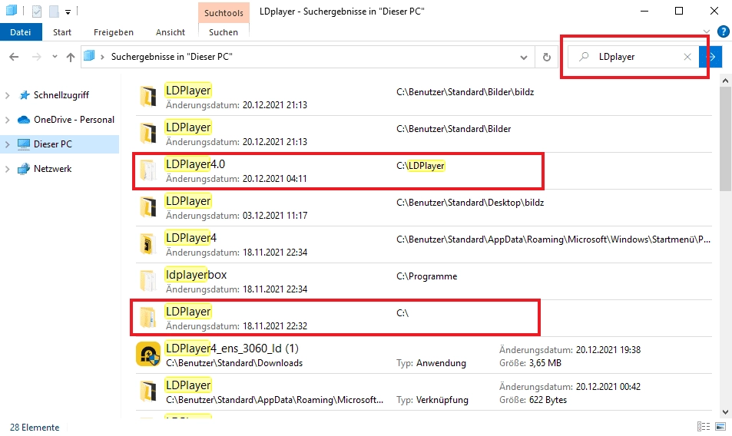Expand the Dieser PC tree node

click(8, 144)
